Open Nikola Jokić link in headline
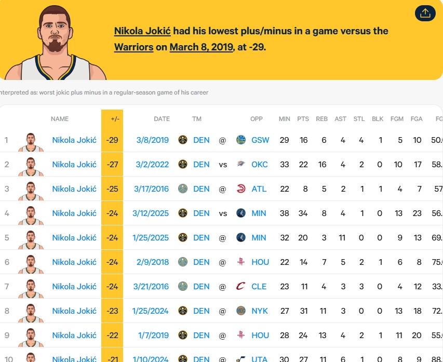The width and height of the screenshot is (443, 362). 142,31
